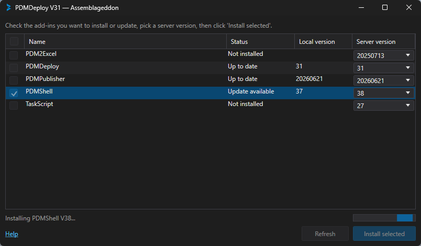This screenshot has width=421, height=246.
Task: Click 'Up to date' status of PDMDeploy
Action: pyautogui.click(x=243, y=66)
